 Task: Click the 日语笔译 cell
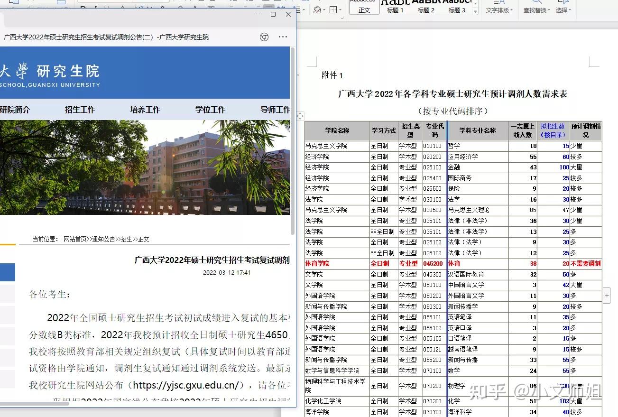coord(478,338)
